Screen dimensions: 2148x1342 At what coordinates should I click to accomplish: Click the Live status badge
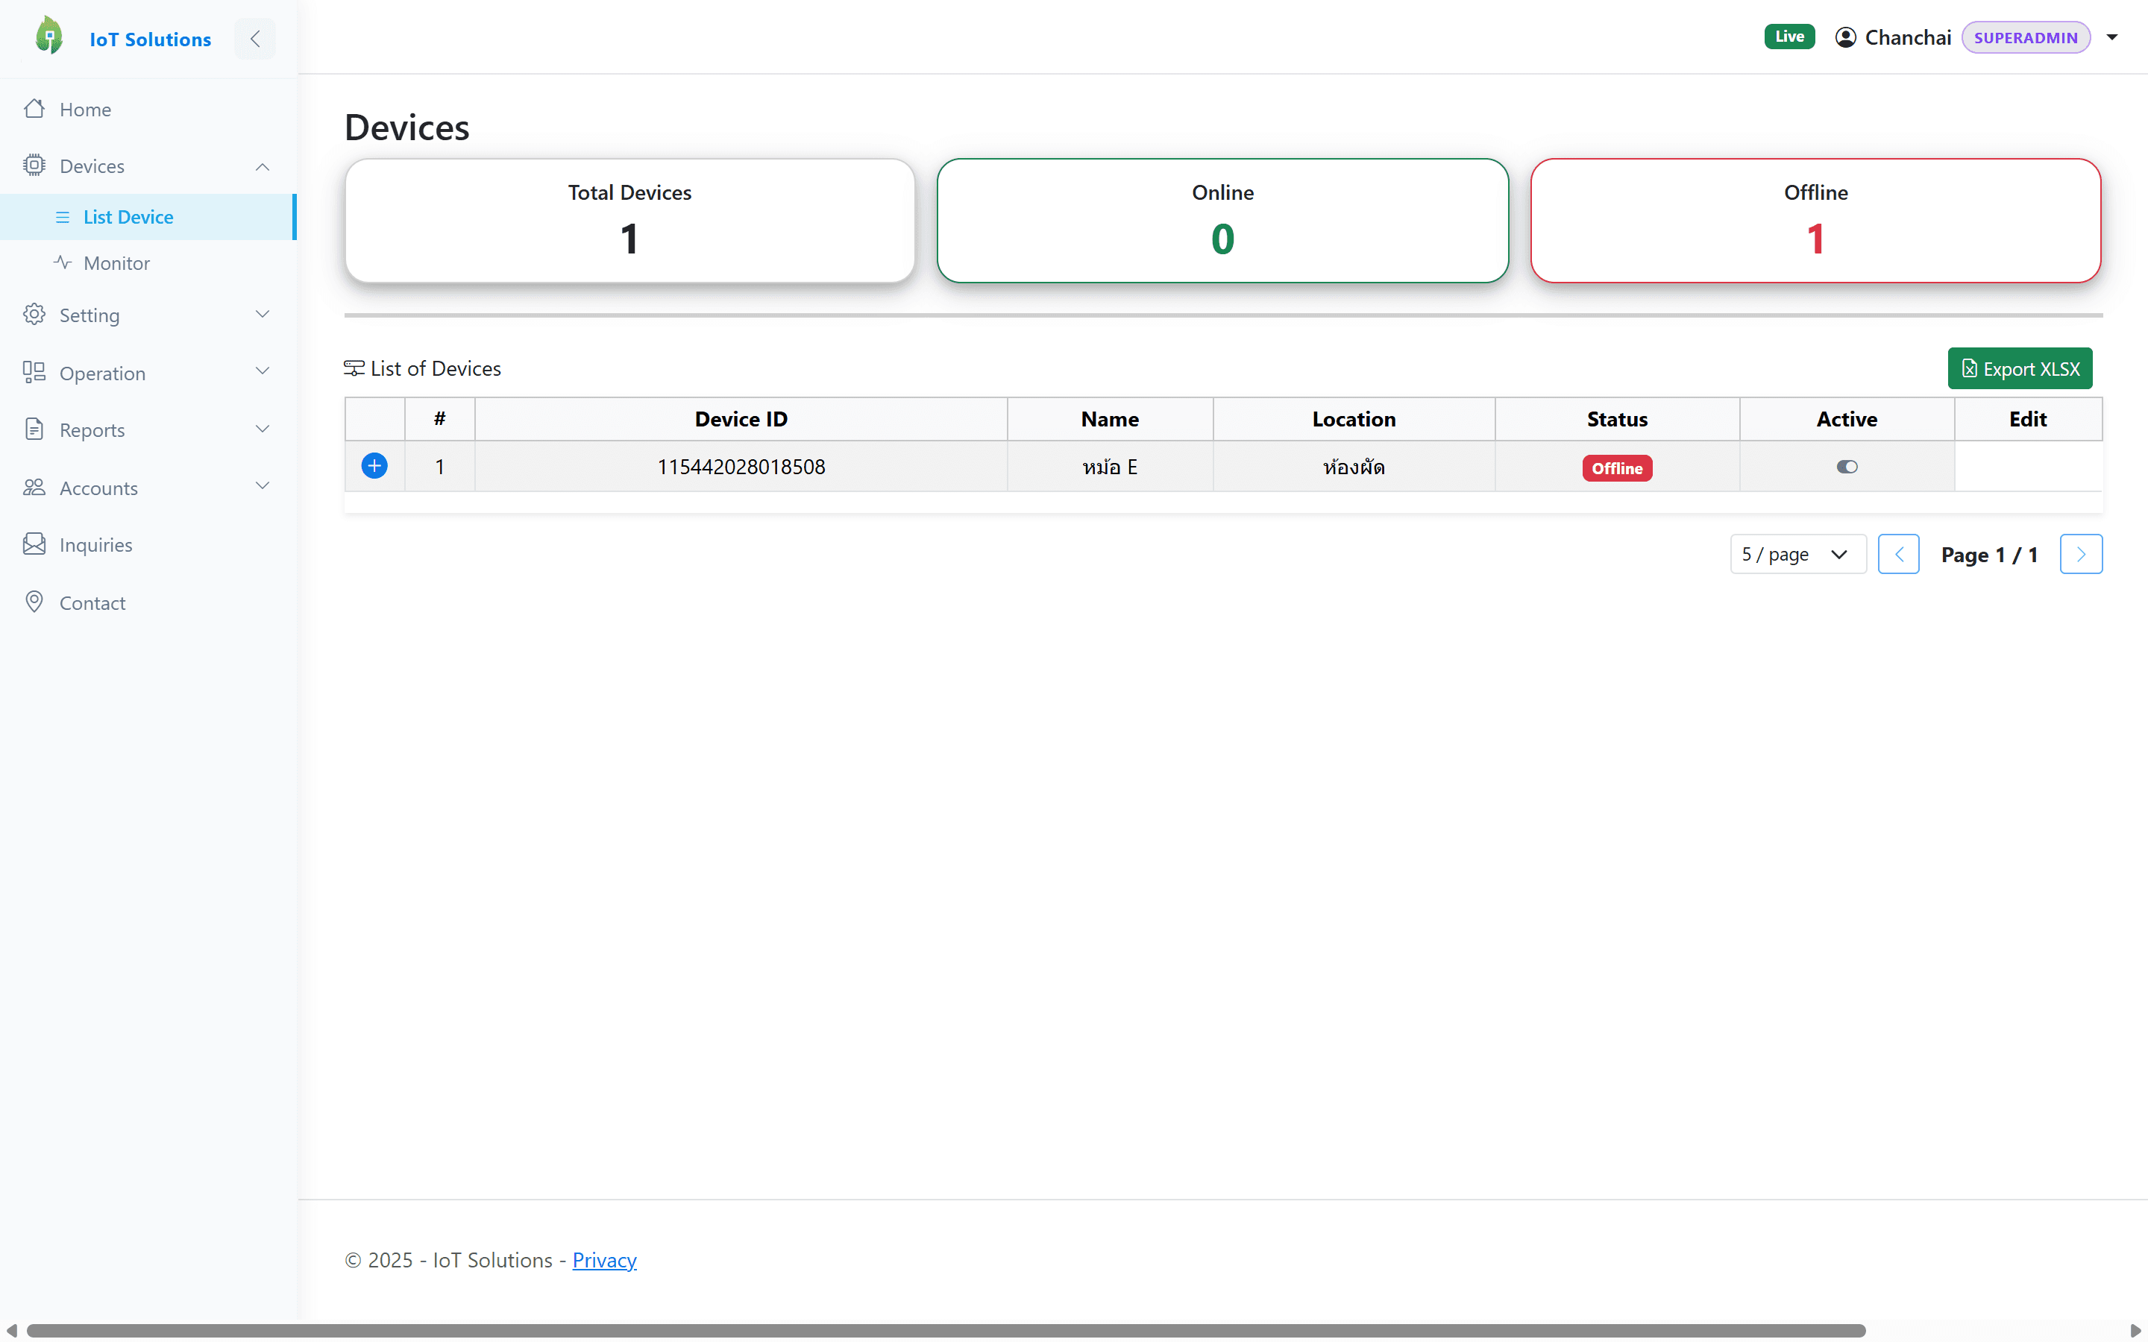1789,37
